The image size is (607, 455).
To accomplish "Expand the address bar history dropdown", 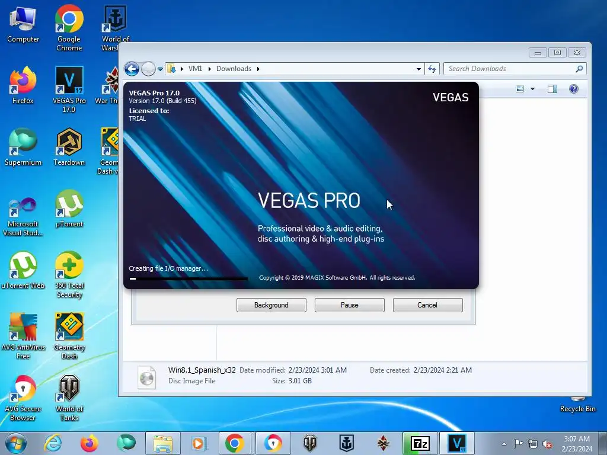I will (418, 69).
